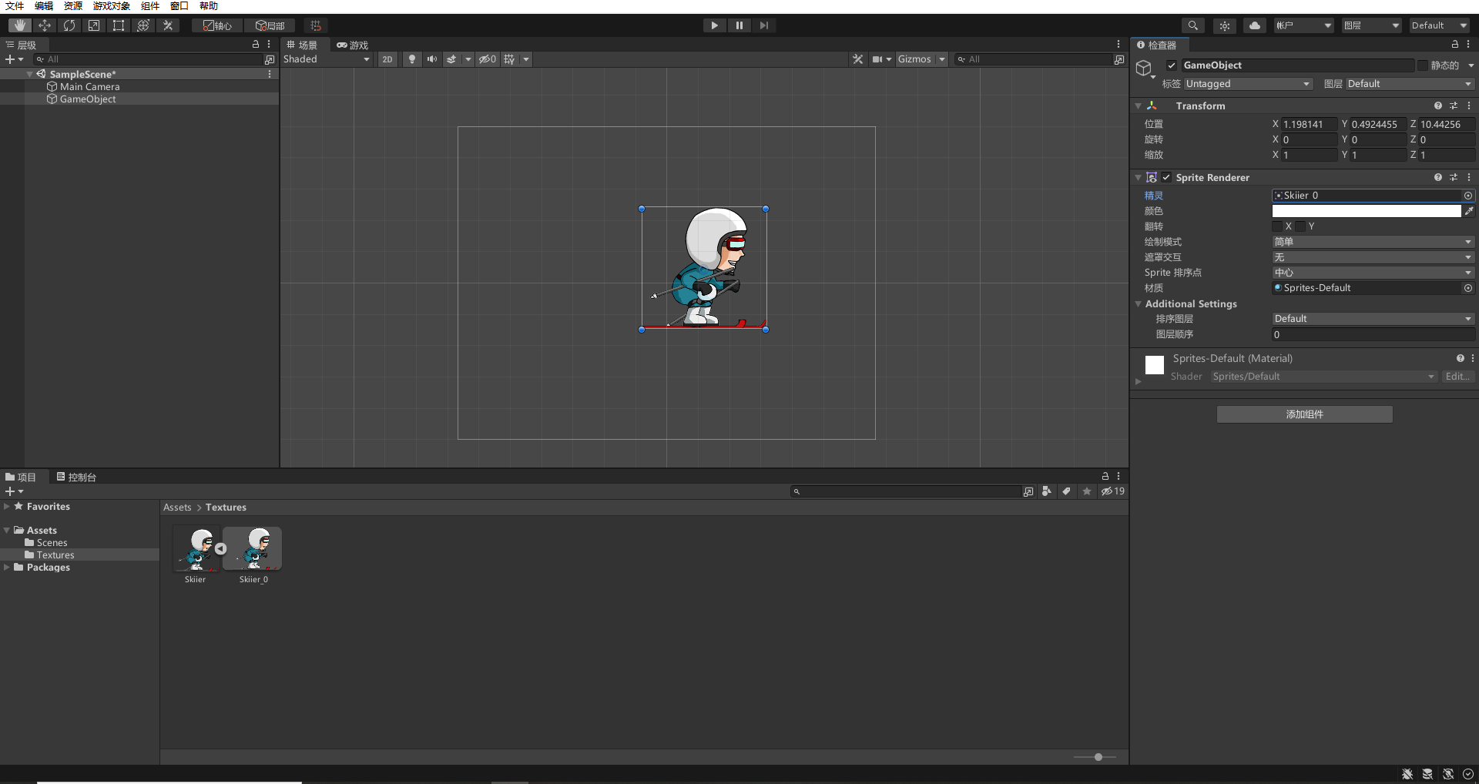Click material Edit... button

(x=1457, y=377)
